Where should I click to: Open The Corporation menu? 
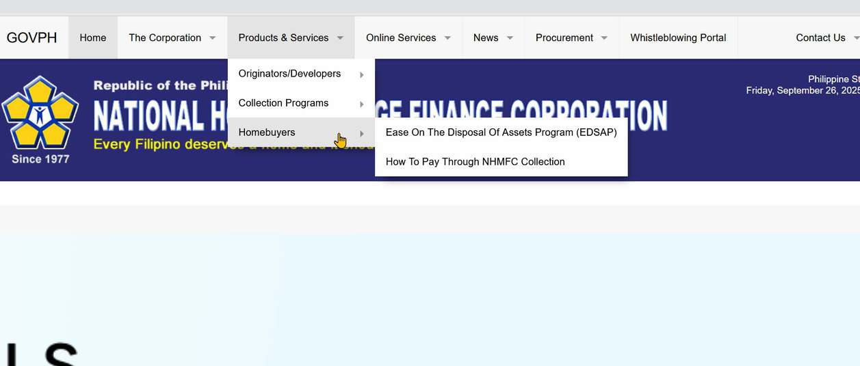click(x=165, y=38)
